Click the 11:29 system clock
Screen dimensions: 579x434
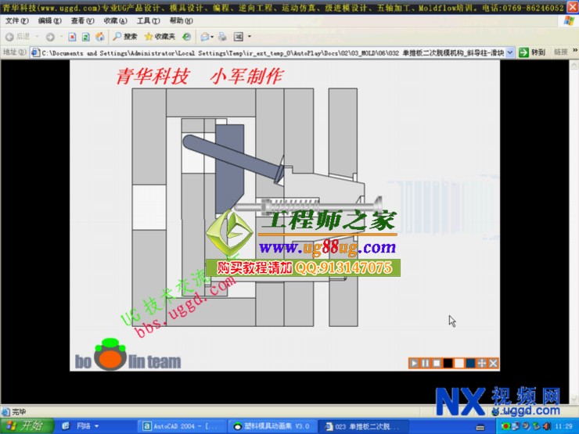(563, 426)
